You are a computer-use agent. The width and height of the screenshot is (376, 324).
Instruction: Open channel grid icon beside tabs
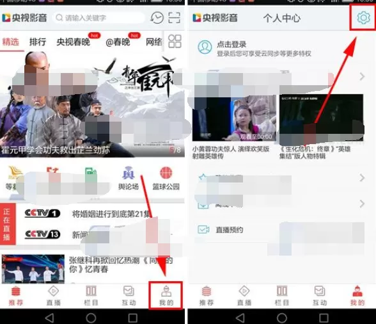[175, 41]
